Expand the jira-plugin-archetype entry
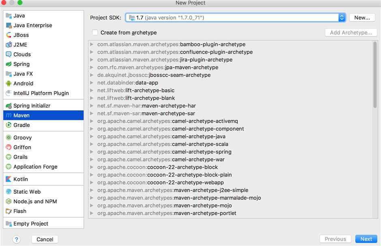Screen dimensions: 381x246 (x=92, y=60)
